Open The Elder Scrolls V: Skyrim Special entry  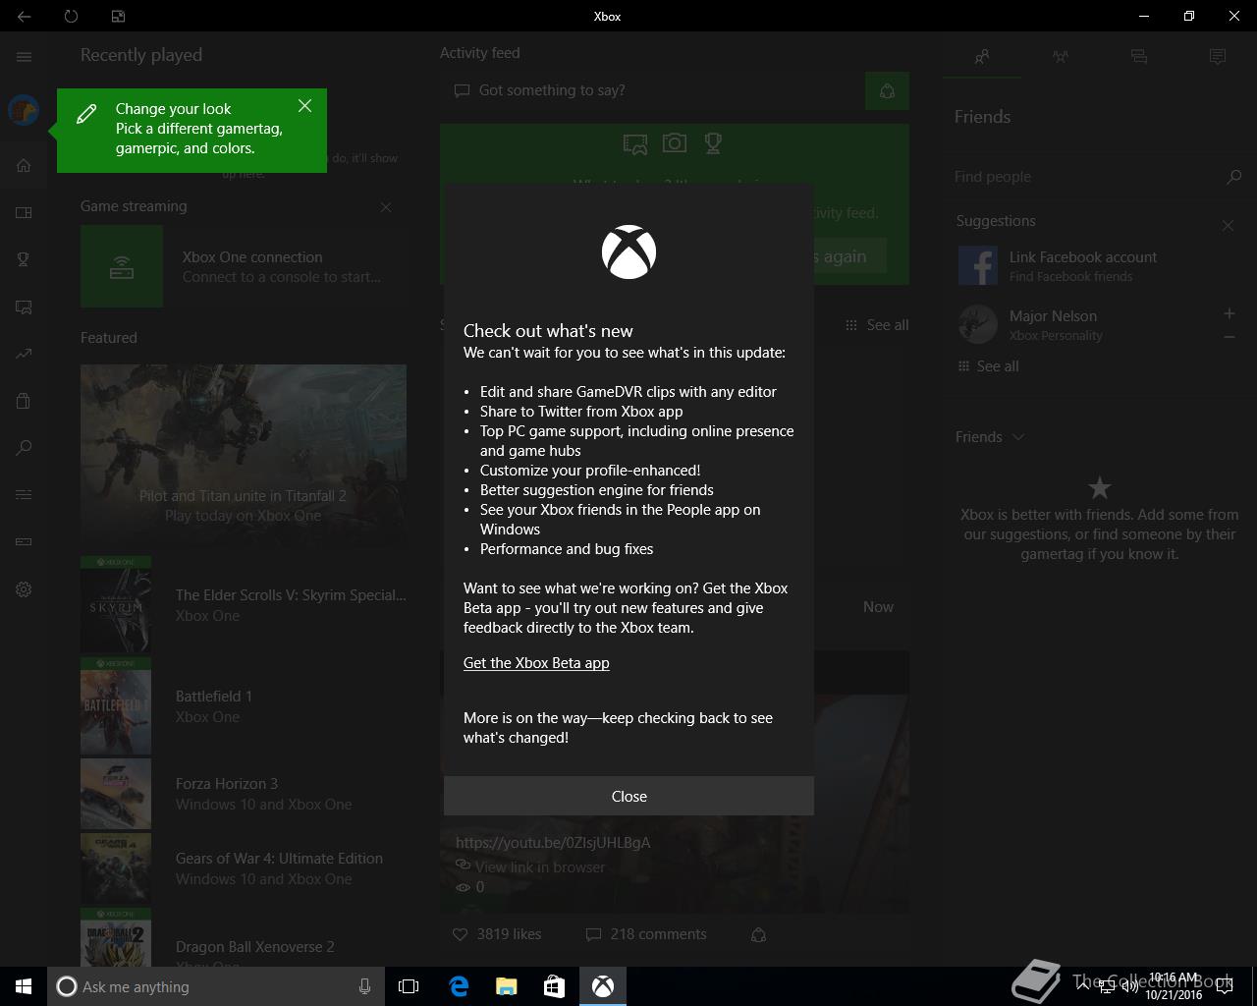pyautogui.click(x=244, y=605)
